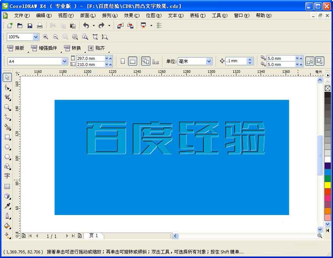This screenshot has width=333, height=258.
Task: Print the document
Action: pyautogui.click(x=40, y=26)
